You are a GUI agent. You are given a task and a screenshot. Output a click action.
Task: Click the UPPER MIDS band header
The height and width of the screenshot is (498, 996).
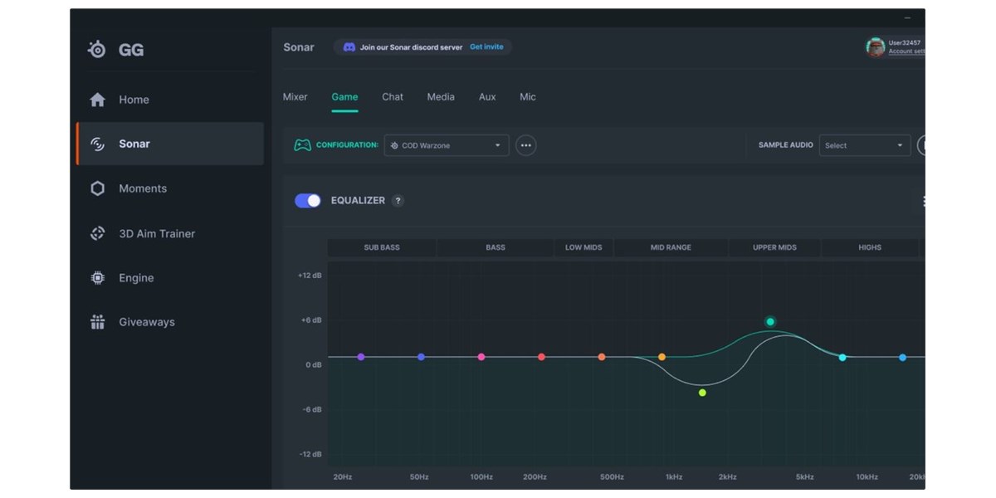click(x=774, y=247)
